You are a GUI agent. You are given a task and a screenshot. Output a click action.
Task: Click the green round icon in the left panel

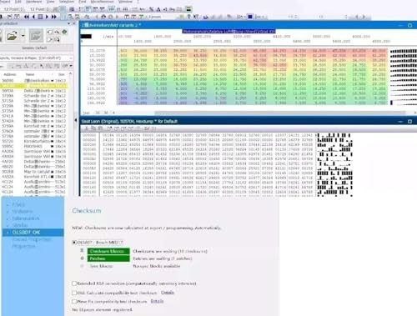pos(65,32)
